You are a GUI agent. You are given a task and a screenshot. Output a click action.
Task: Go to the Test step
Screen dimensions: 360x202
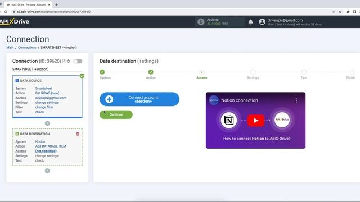[304, 72]
